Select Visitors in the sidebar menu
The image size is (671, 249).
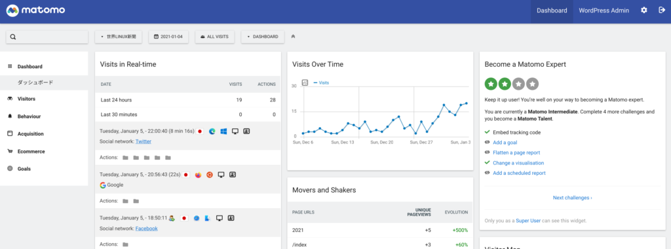point(26,99)
